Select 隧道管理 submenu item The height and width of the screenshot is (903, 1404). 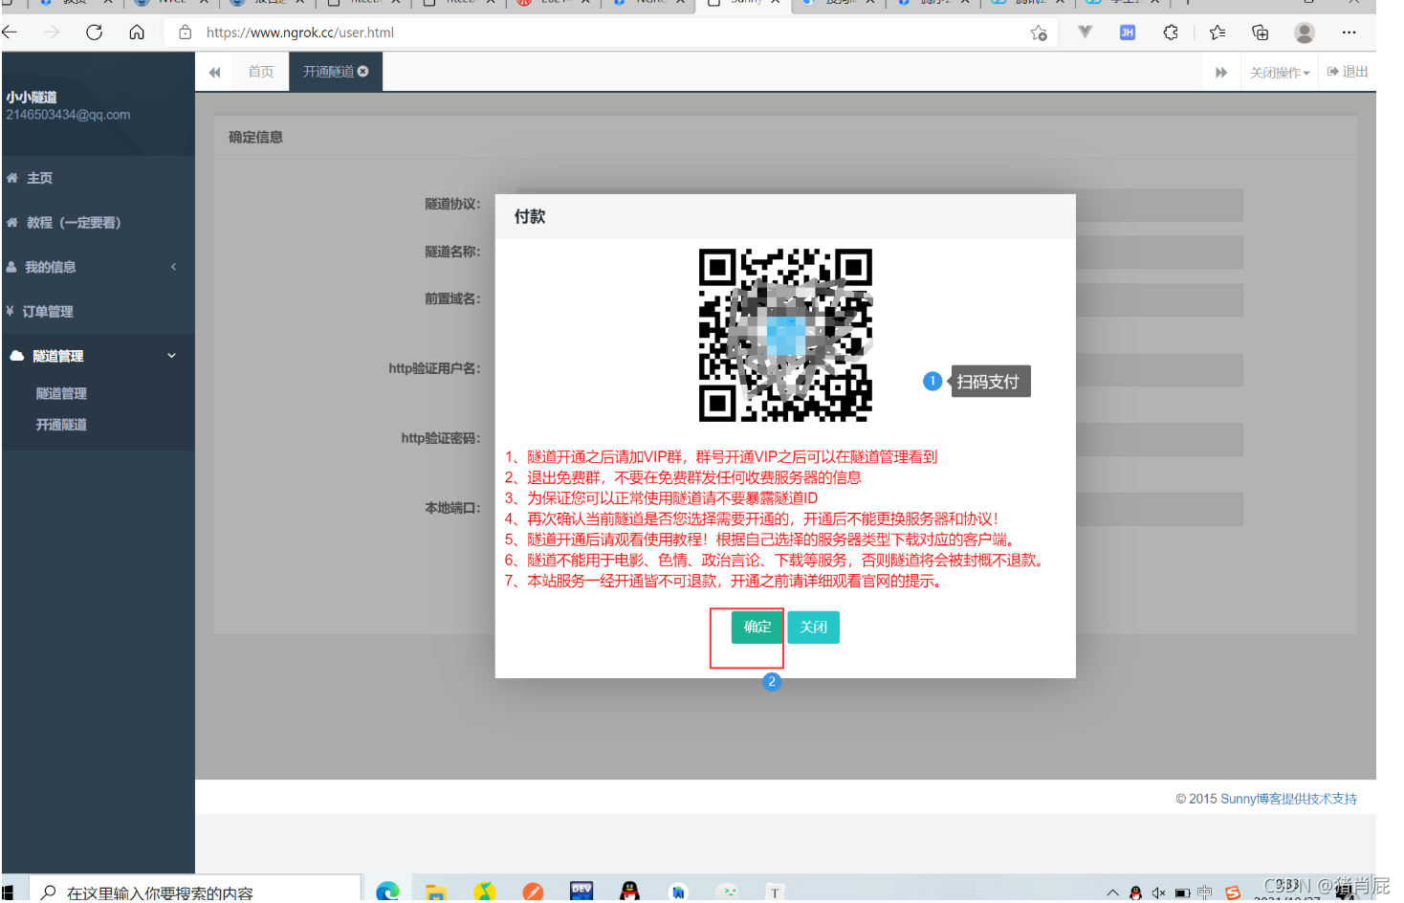click(x=61, y=394)
